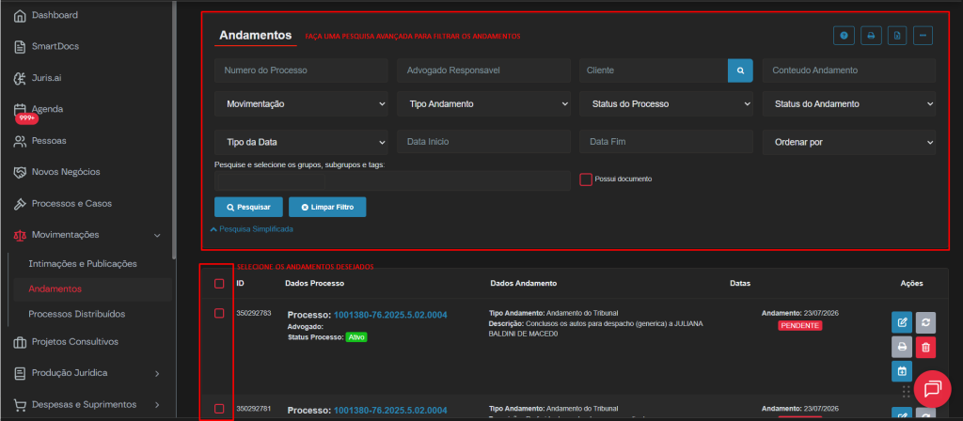Click the grupos, subgrupos e tags search field
The height and width of the screenshot is (421, 963).
392,181
